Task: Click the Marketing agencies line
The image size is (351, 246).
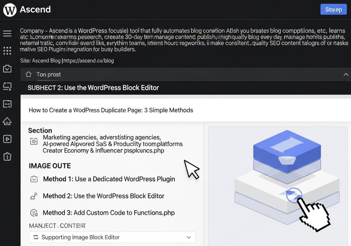Action: pos(102,137)
